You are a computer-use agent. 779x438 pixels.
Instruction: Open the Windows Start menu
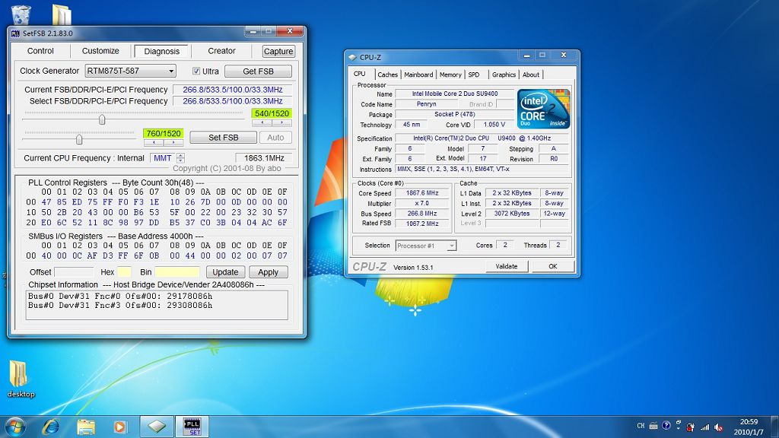(15, 427)
